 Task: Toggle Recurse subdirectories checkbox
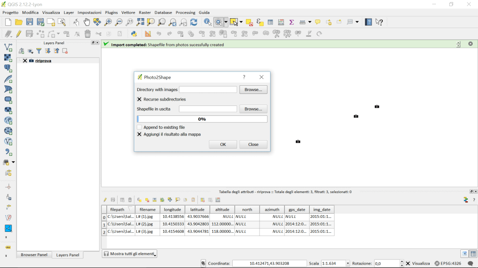coord(140,99)
